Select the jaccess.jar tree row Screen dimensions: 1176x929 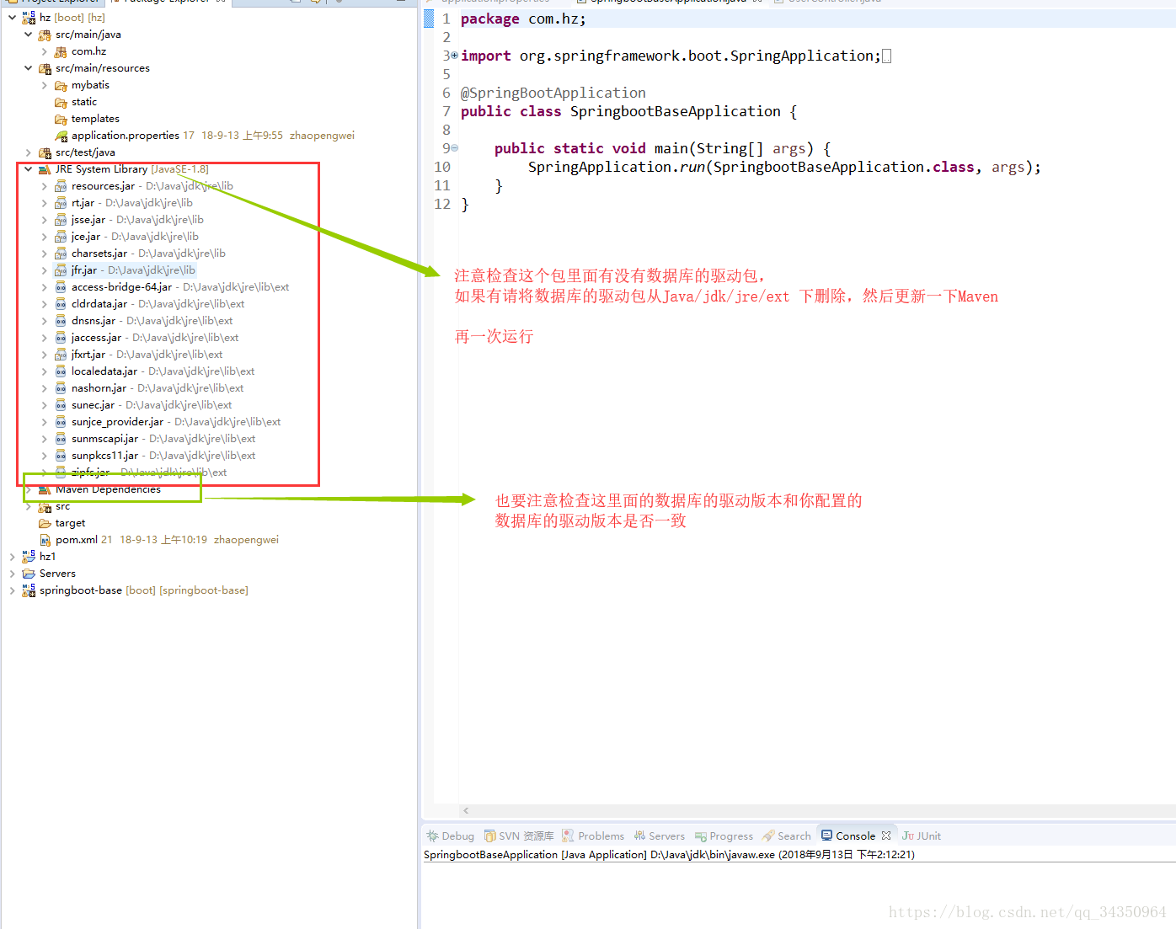pyautogui.click(x=147, y=338)
